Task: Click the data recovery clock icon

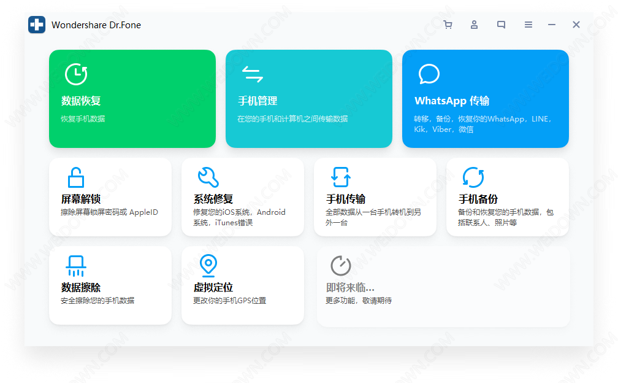Action: coord(76,74)
